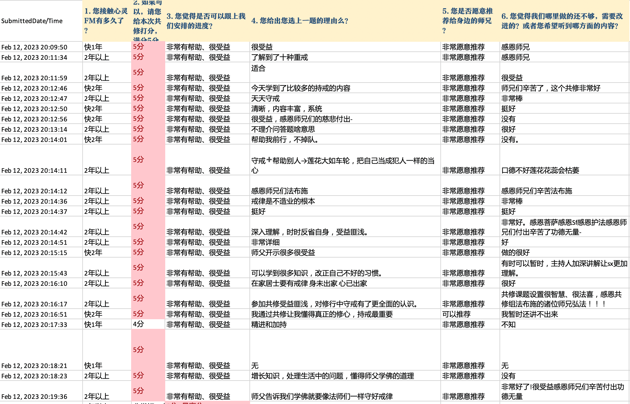
Task: Click the SubmittedDate/Time column header
Action: pyautogui.click(x=32, y=21)
